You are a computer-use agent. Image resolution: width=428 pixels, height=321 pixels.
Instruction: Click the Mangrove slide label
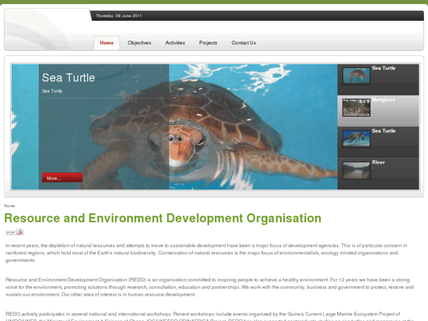pyautogui.click(x=383, y=100)
